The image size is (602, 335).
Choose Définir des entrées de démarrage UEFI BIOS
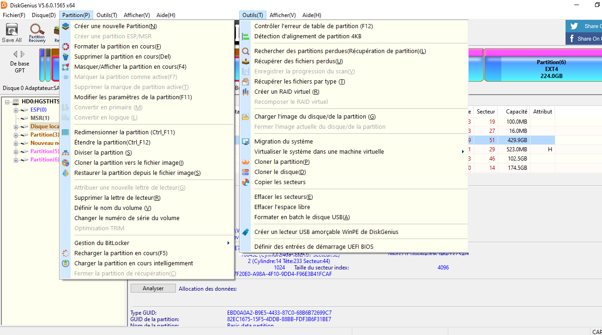tap(314, 247)
